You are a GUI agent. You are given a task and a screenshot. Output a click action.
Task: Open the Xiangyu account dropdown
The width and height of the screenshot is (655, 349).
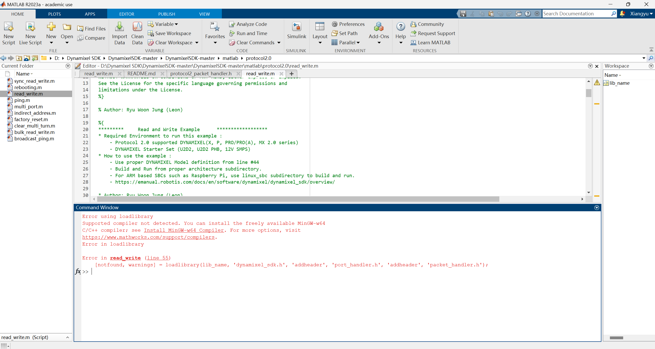(x=641, y=14)
